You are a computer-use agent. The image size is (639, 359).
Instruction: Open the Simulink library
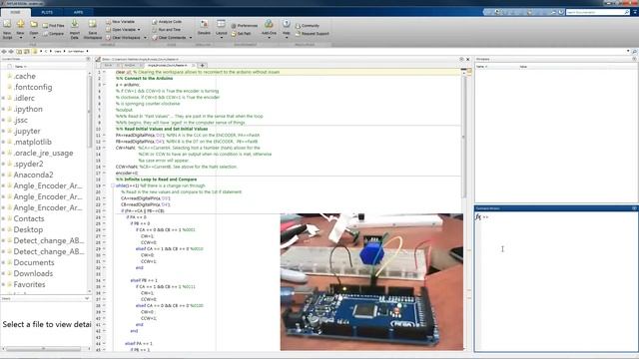click(x=204, y=27)
